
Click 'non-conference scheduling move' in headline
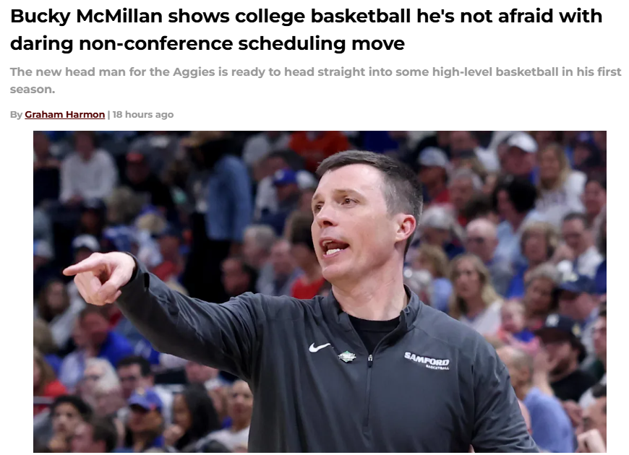[242, 44]
